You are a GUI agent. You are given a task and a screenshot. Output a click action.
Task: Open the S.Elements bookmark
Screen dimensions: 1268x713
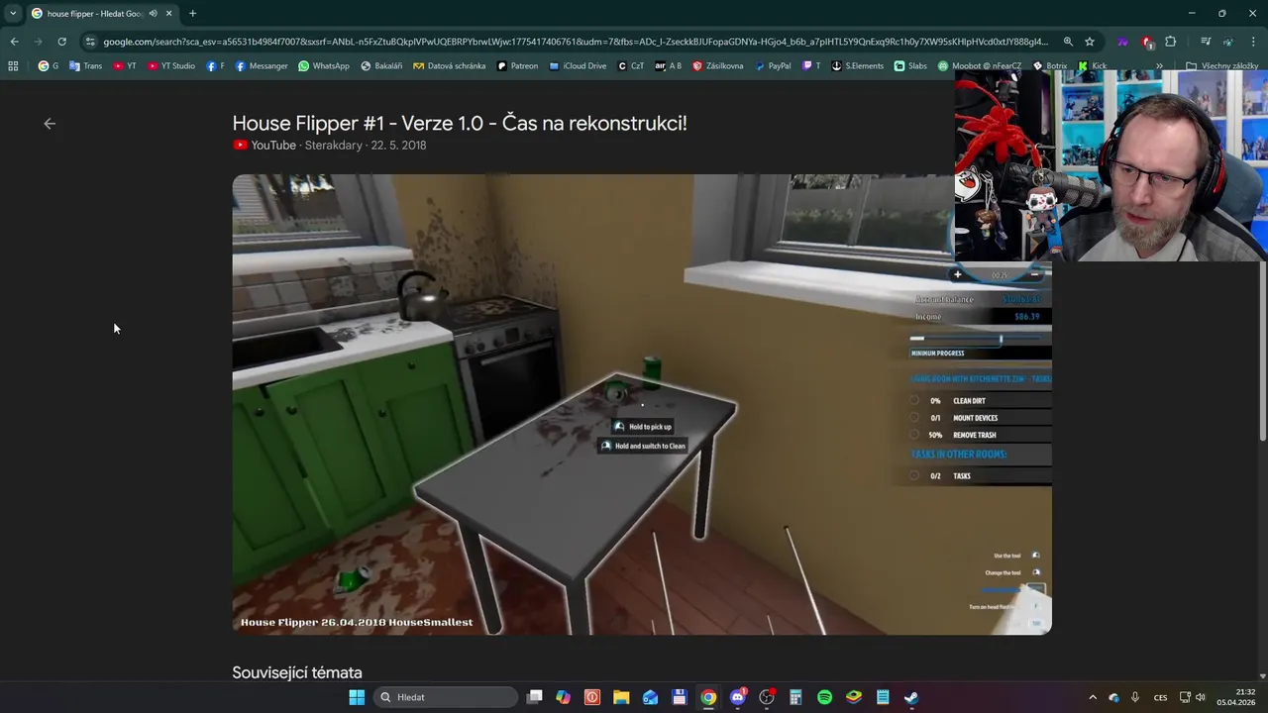click(858, 66)
